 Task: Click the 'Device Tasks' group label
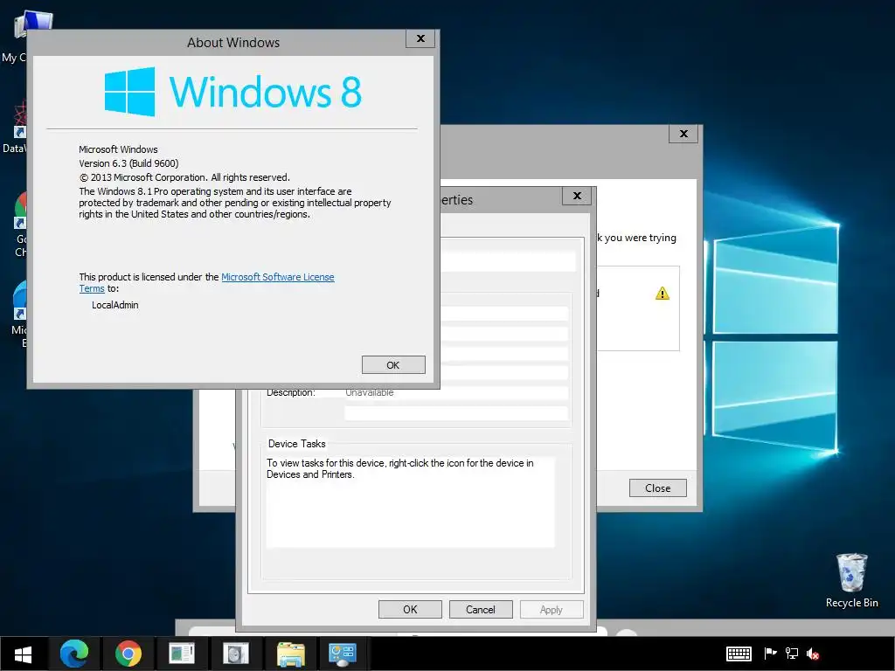click(297, 444)
